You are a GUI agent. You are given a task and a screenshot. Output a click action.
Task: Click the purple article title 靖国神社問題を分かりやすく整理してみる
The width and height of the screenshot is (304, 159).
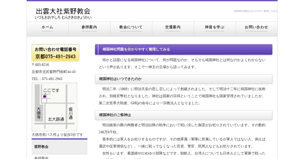tap(184, 49)
